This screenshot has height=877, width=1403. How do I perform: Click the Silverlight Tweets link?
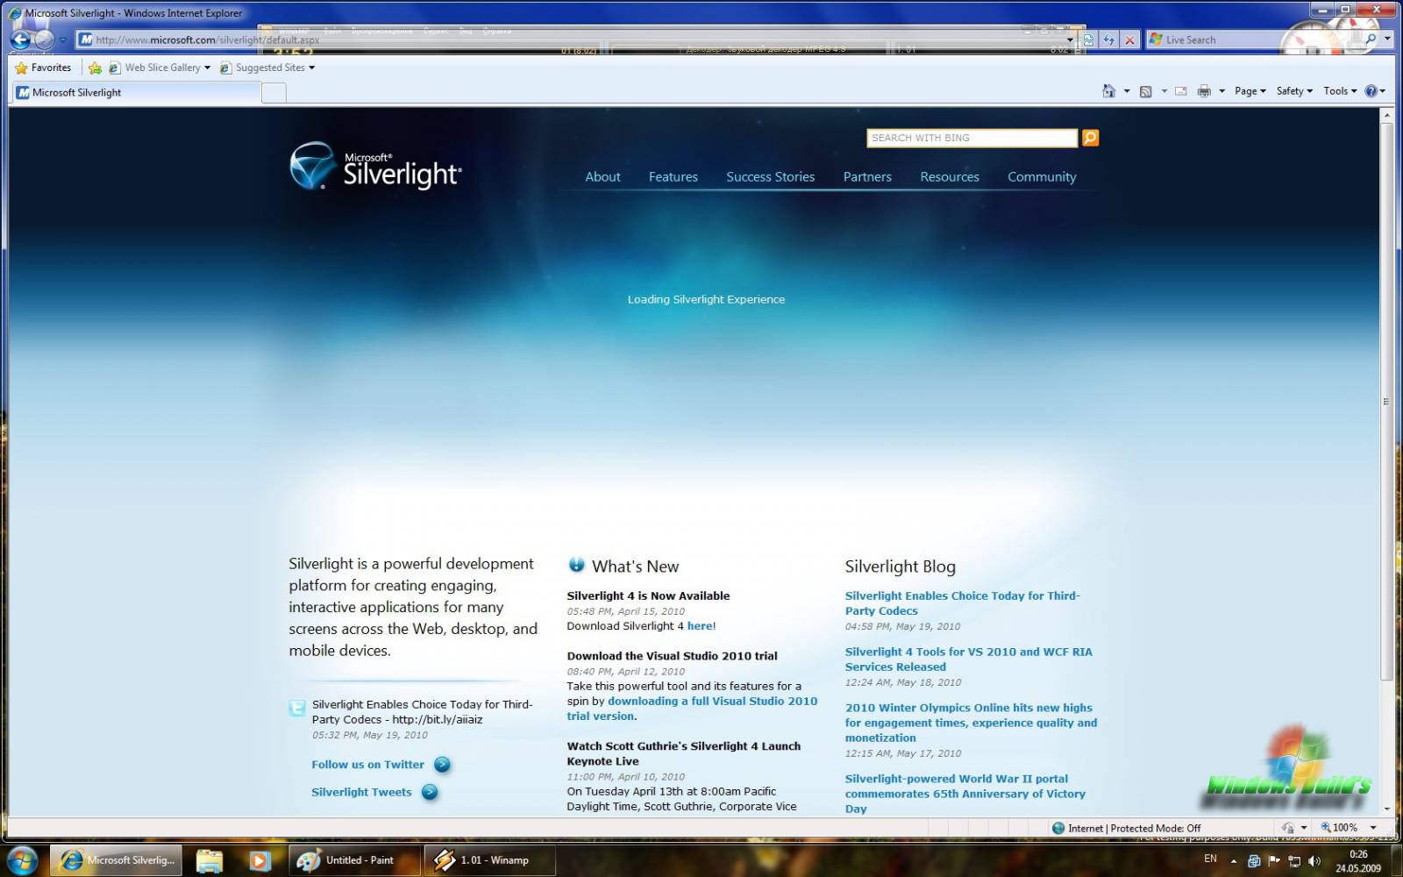pos(361,792)
